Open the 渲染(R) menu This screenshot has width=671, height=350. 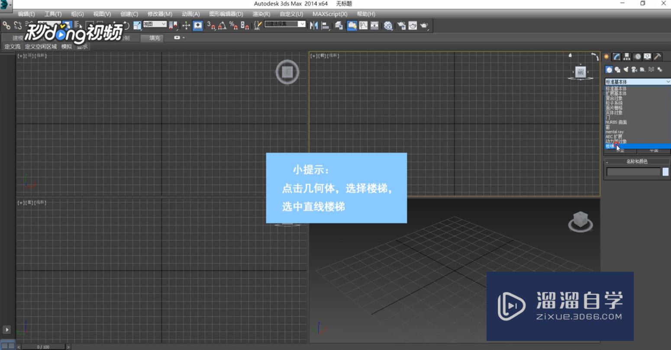(x=261, y=14)
